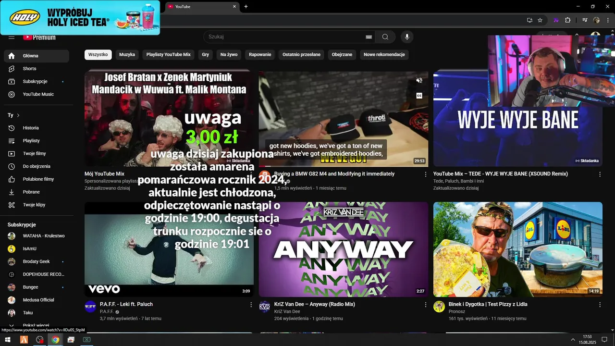
Task: Open options menu for KriZ Van Dee Anyway
Action: pyautogui.click(x=425, y=305)
